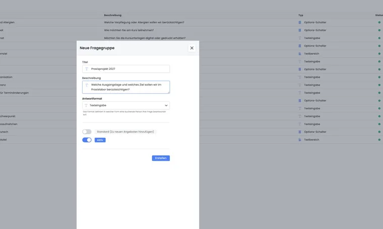Click the Titel field label
The height and width of the screenshot is (229, 383).
85,62
